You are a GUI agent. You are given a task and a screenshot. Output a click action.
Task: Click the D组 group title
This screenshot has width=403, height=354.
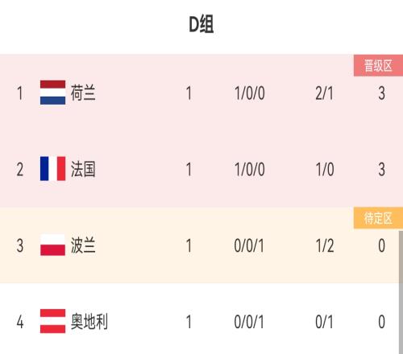(x=201, y=24)
